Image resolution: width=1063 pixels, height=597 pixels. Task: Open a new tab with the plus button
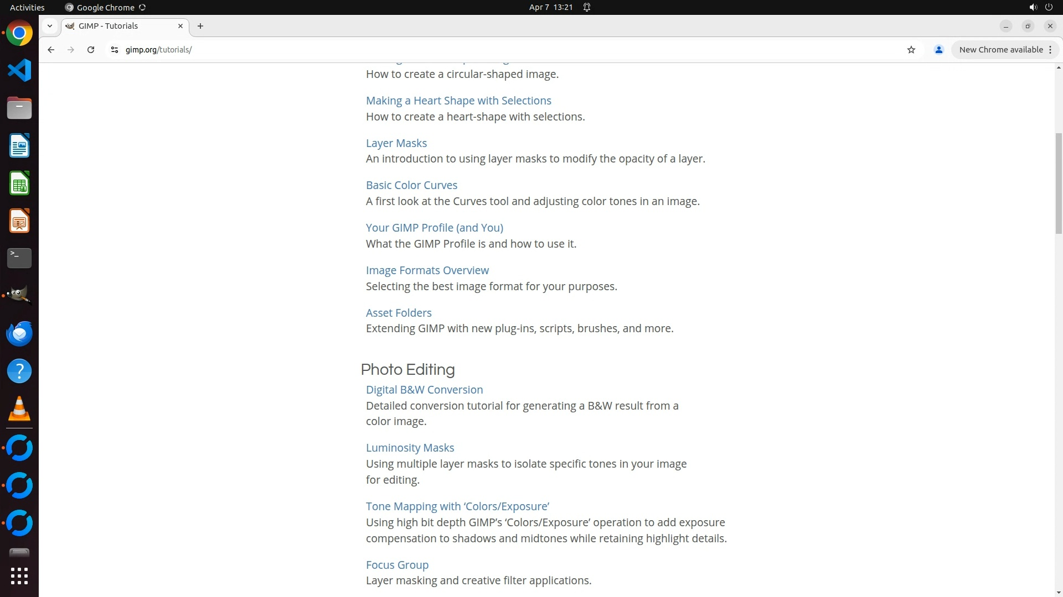(200, 26)
